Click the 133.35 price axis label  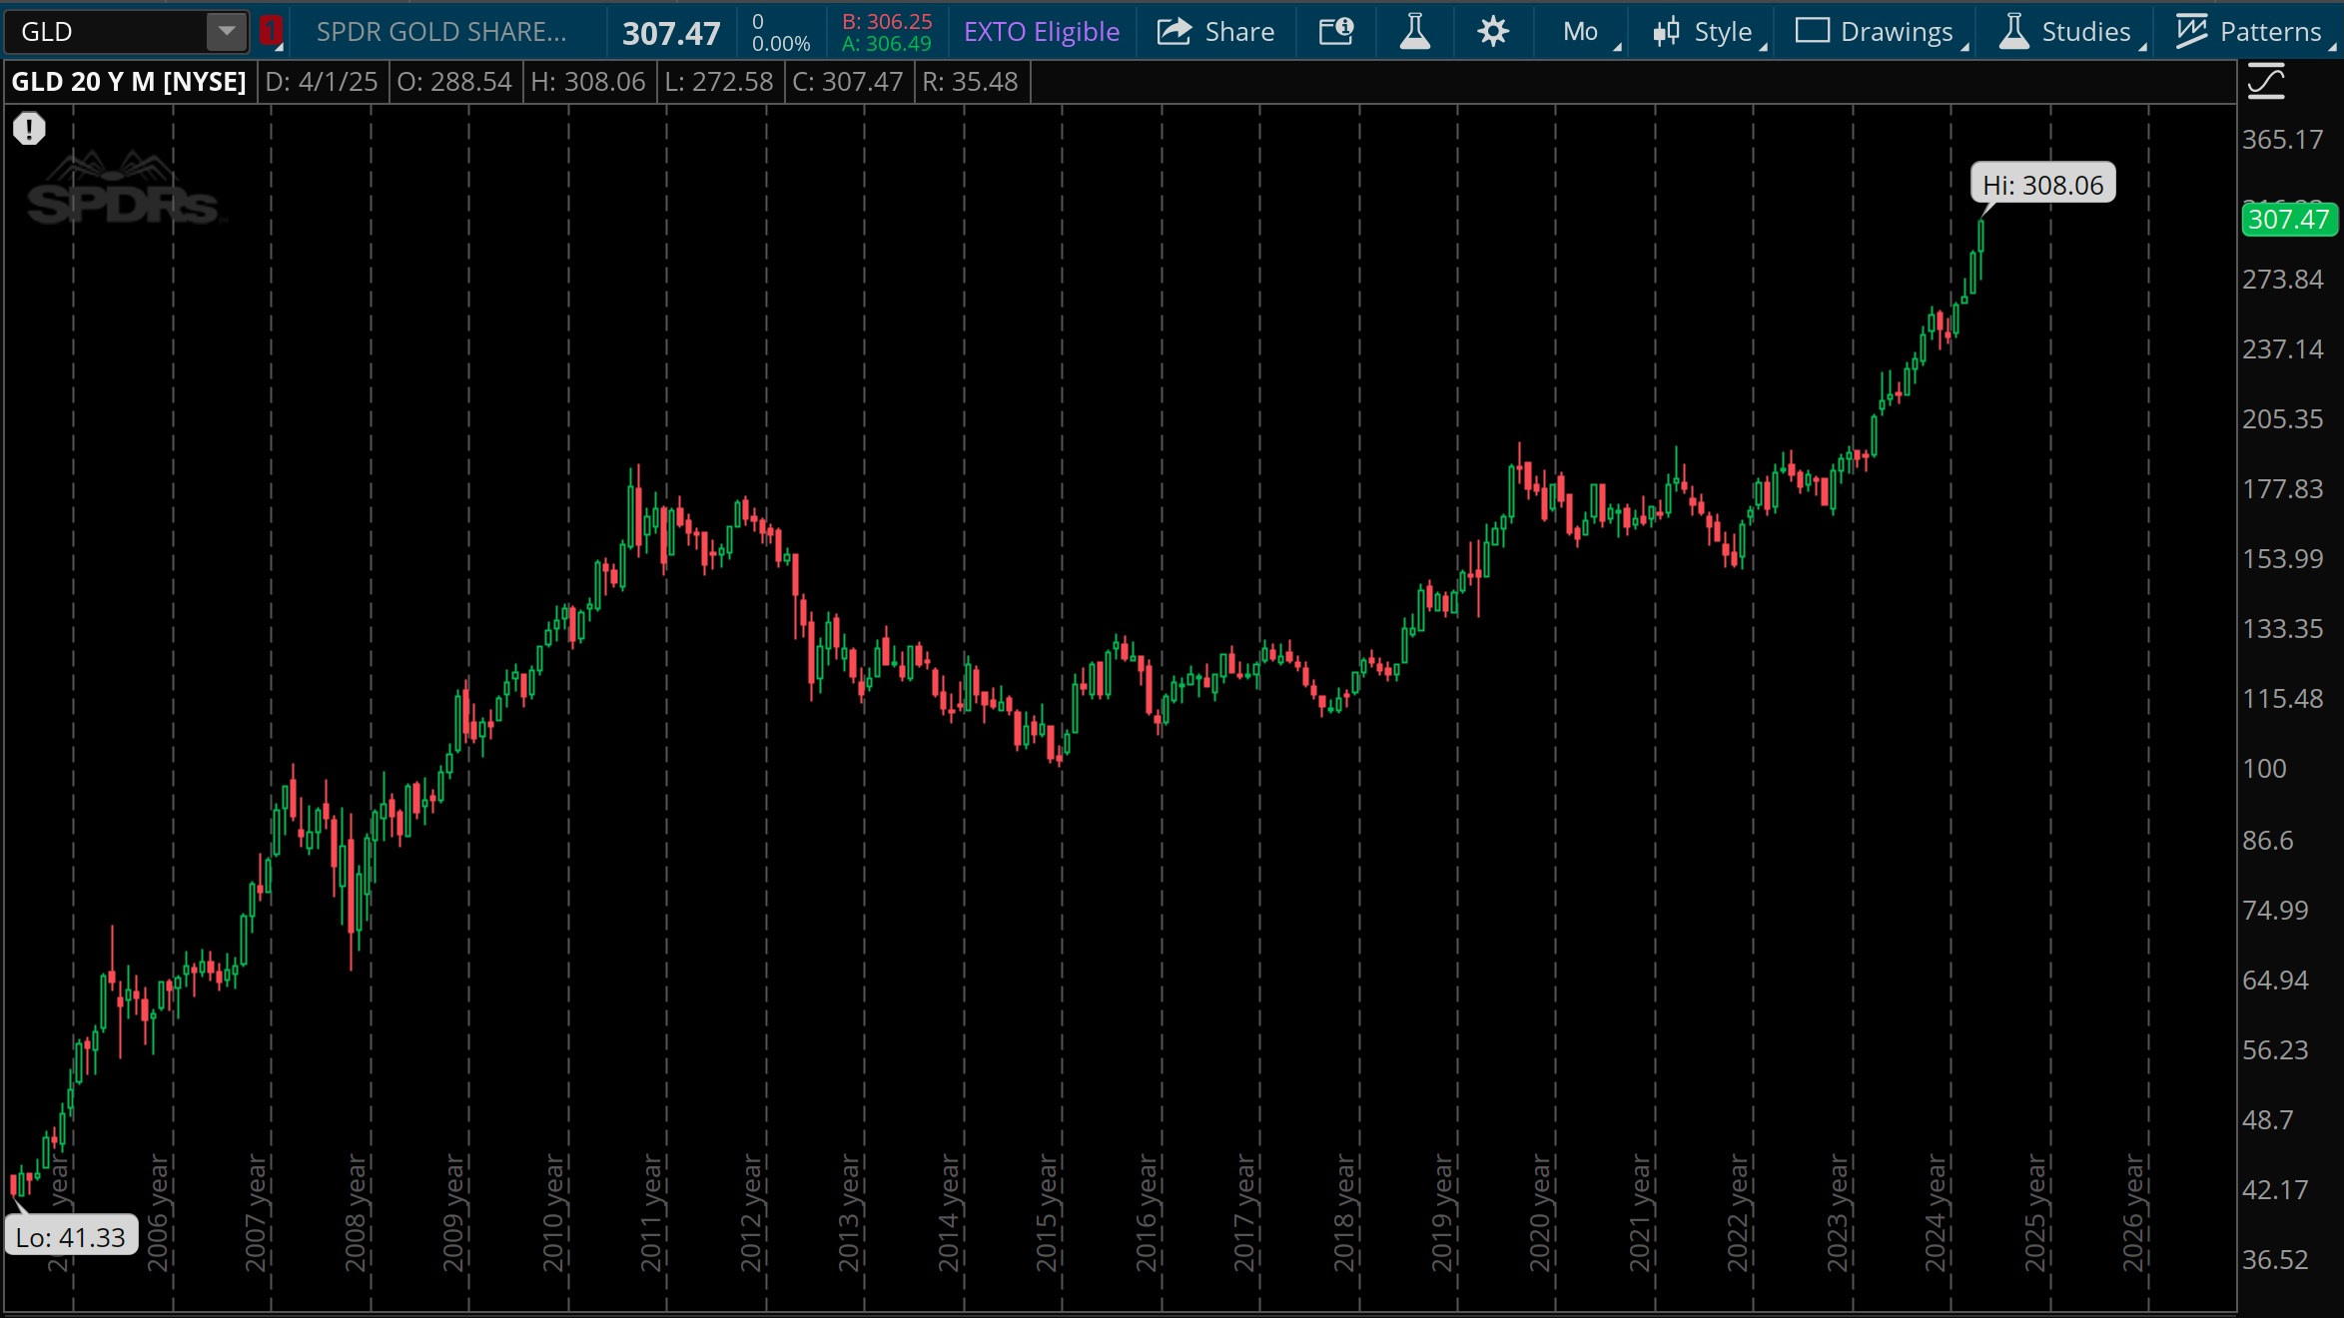pyautogui.click(x=2283, y=628)
